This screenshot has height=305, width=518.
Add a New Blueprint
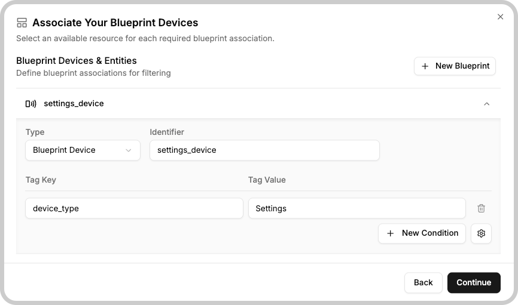click(x=455, y=66)
